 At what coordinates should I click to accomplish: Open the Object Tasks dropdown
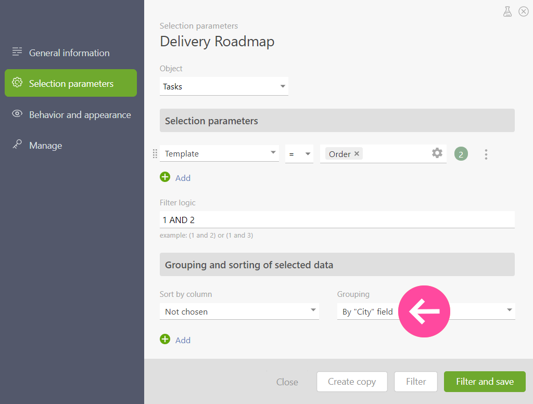(x=224, y=86)
